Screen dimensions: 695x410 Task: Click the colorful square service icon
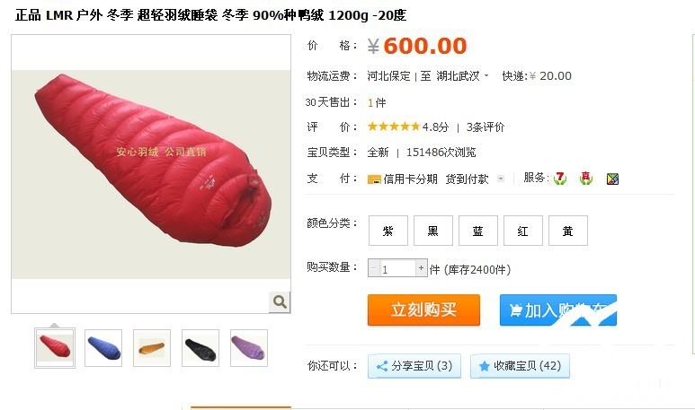click(x=612, y=179)
